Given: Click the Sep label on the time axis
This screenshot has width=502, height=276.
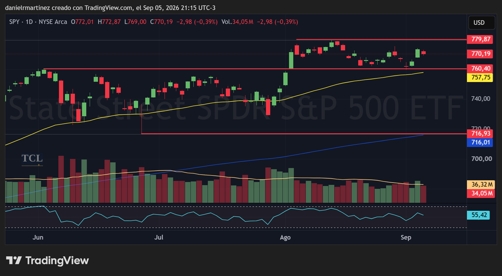Looking at the screenshot, I should pos(406,238).
